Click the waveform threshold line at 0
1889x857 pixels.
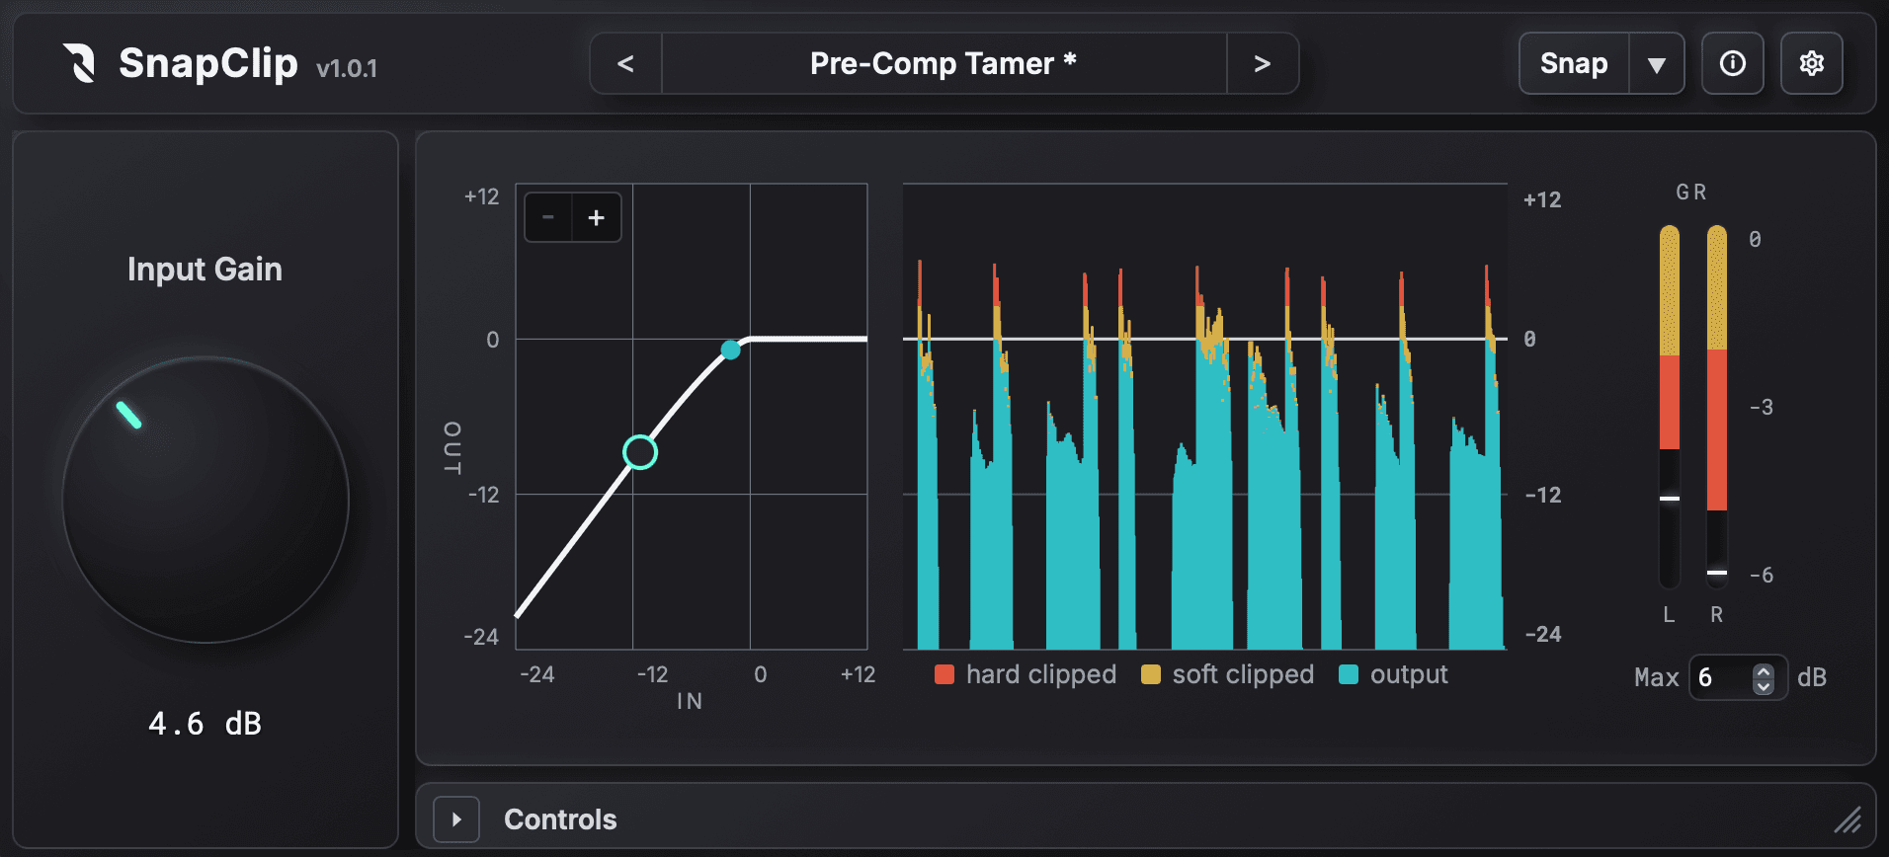(x=1205, y=339)
